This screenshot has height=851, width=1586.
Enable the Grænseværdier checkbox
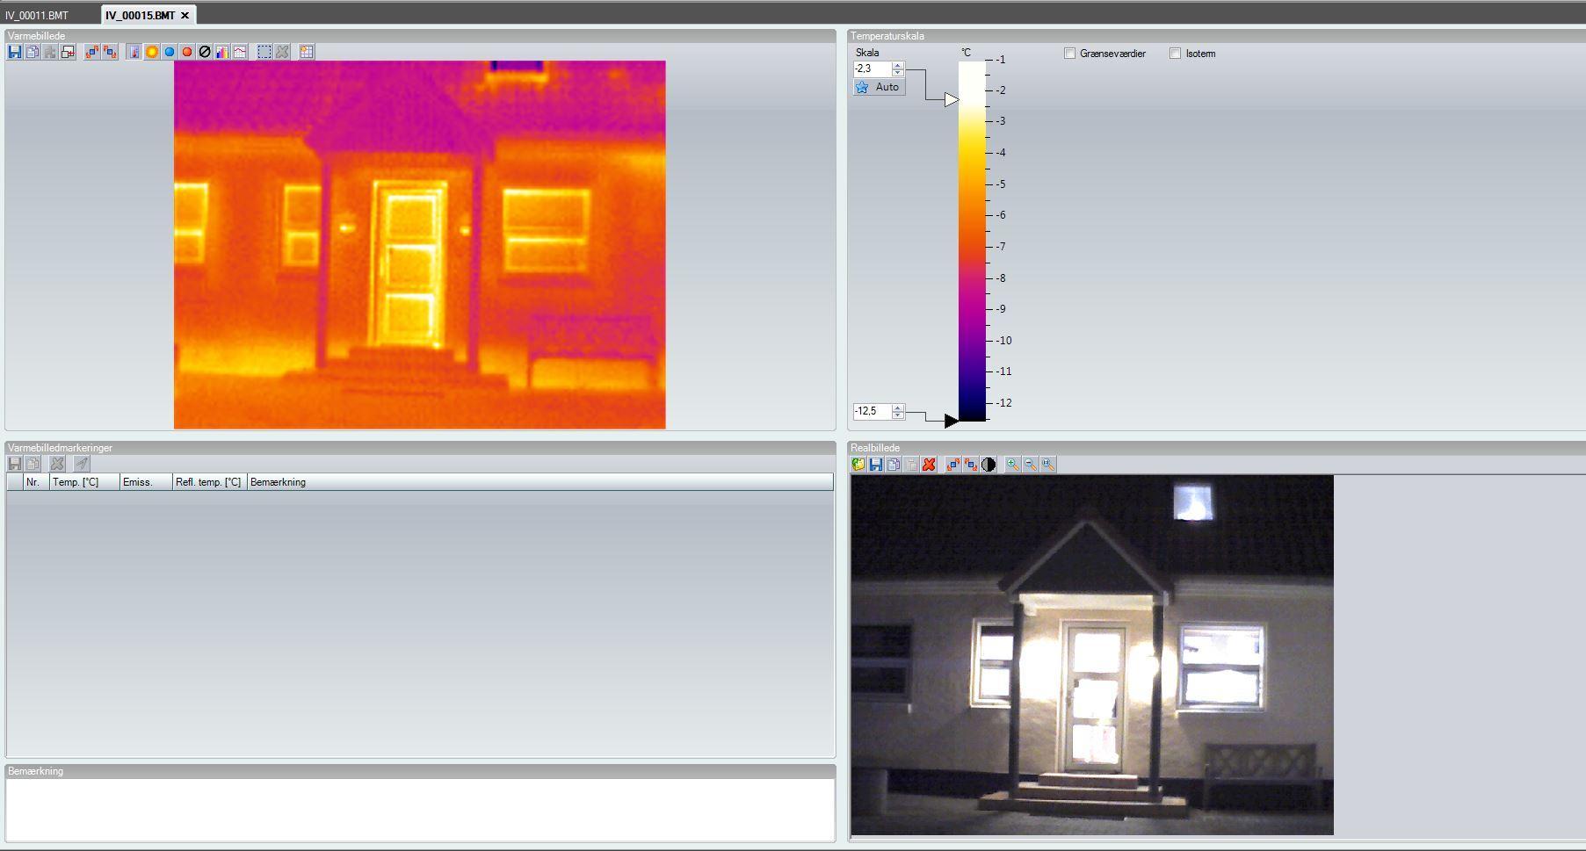(1069, 54)
